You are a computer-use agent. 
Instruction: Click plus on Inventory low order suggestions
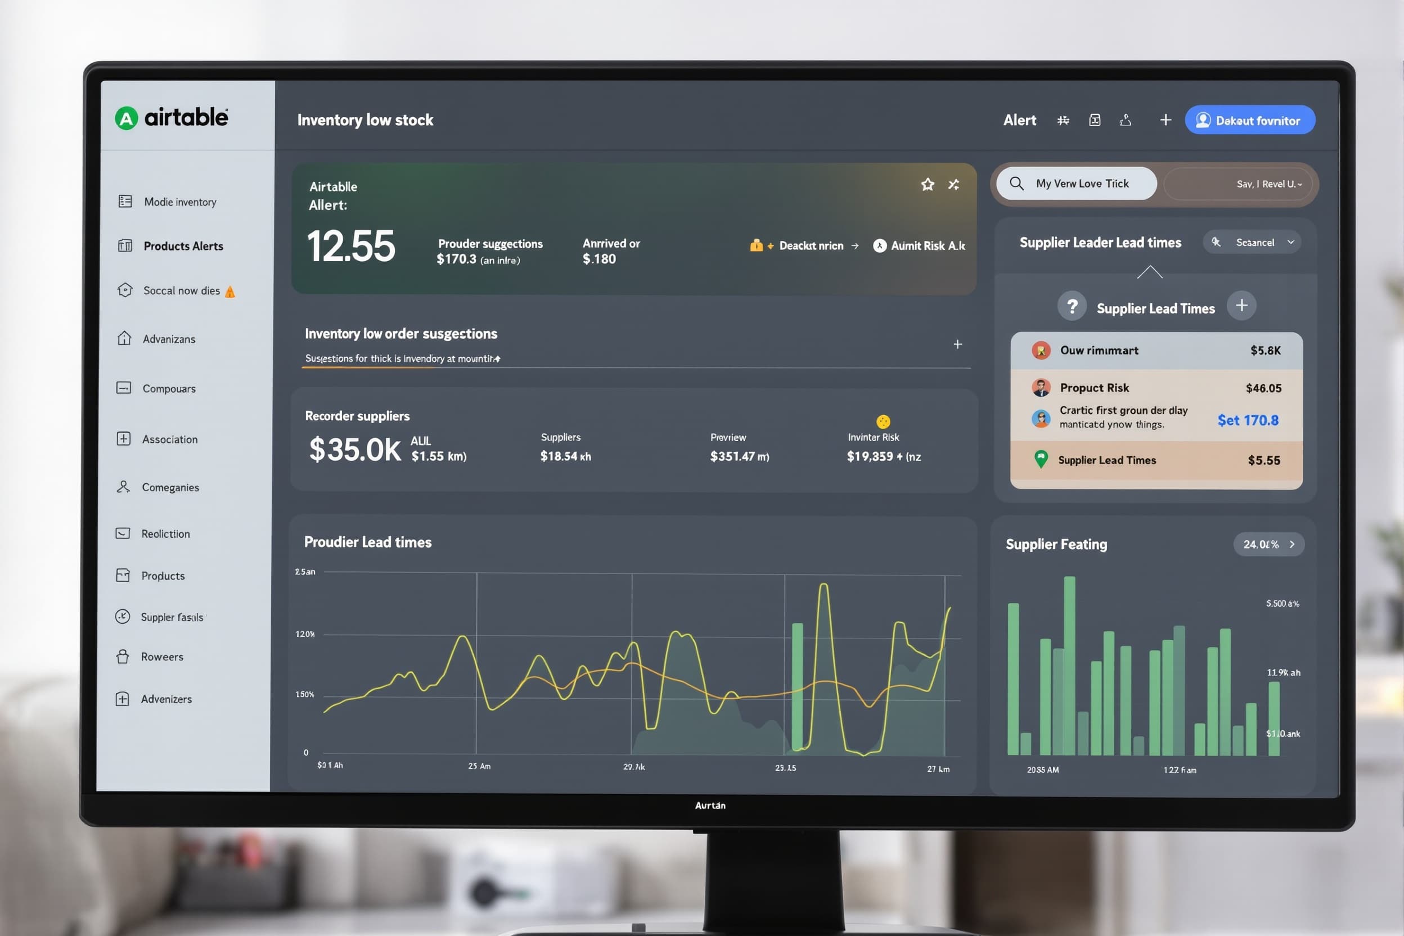coord(957,344)
